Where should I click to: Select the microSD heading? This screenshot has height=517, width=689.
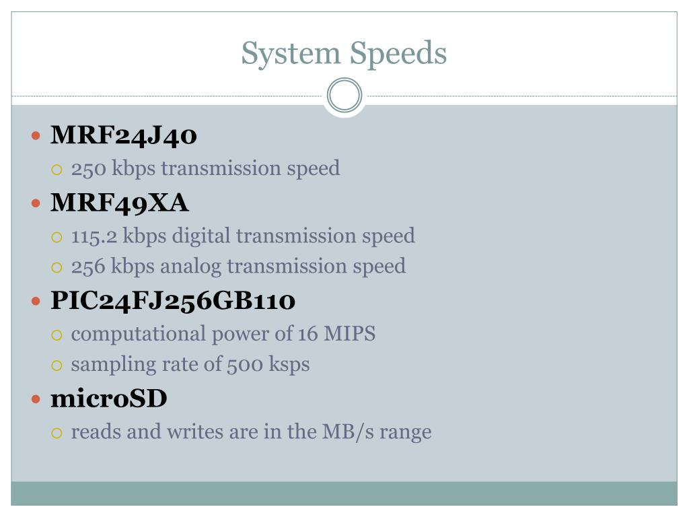[109, 399]
